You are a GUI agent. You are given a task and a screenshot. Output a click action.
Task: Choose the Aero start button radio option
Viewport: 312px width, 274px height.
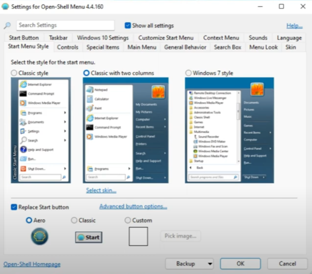pos(29,220)
